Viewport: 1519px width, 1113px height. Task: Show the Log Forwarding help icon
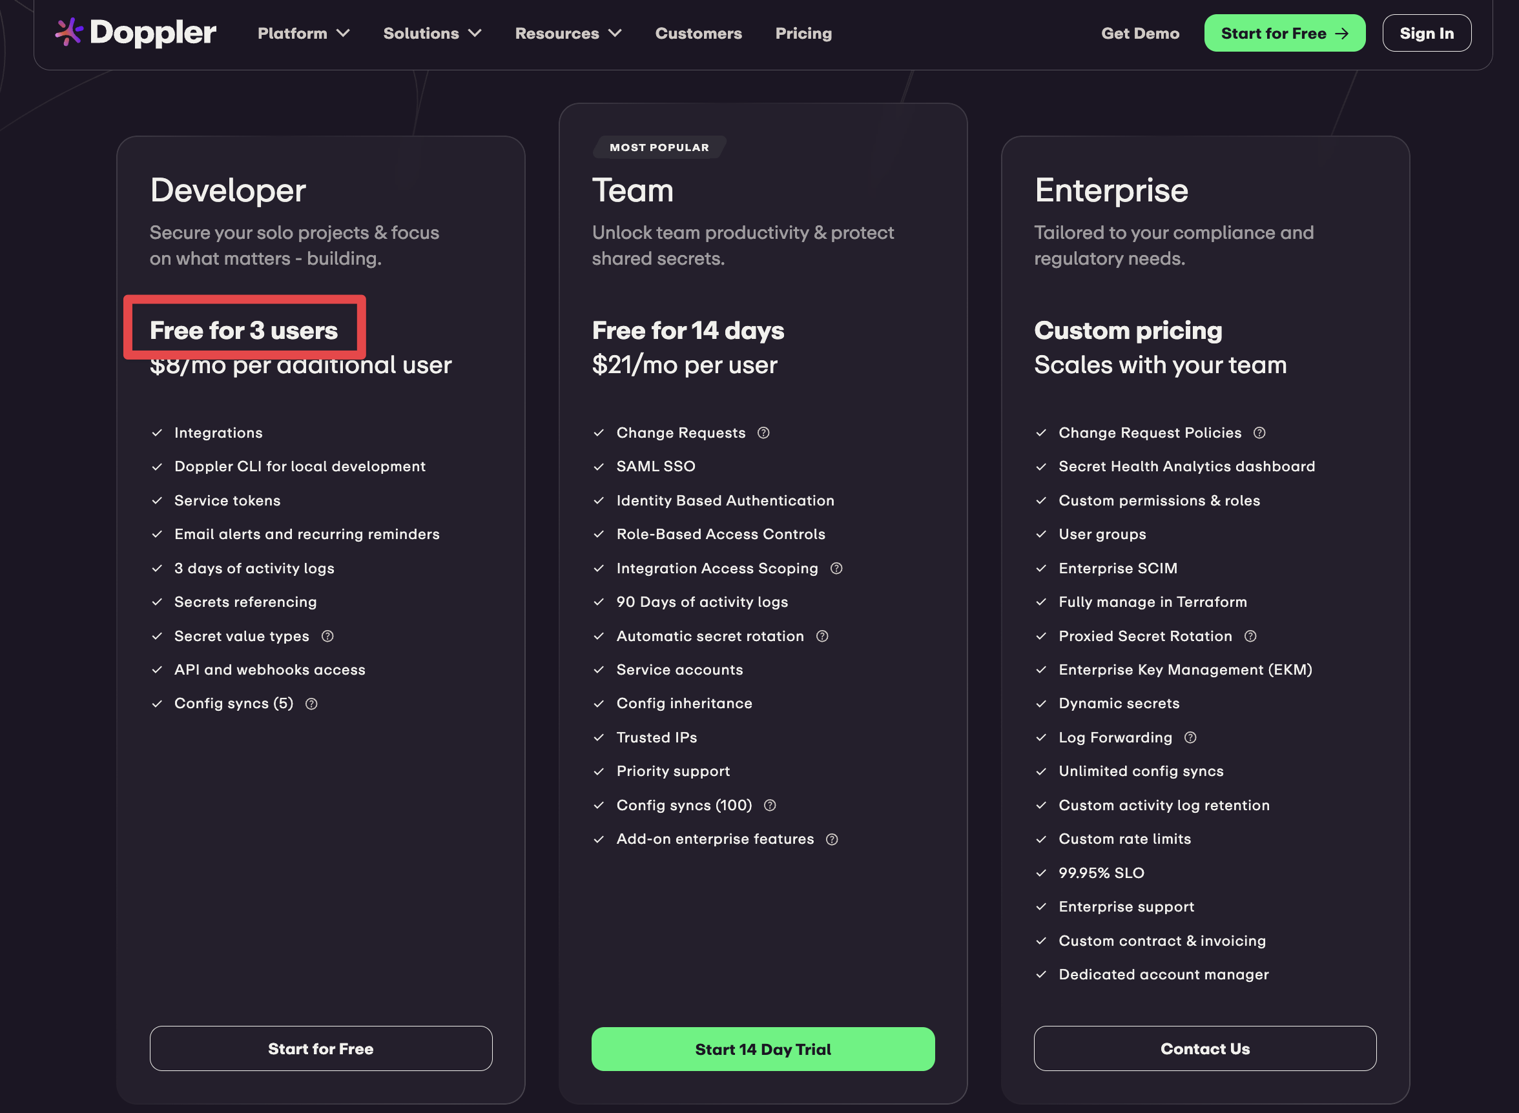click(1190, 737)
